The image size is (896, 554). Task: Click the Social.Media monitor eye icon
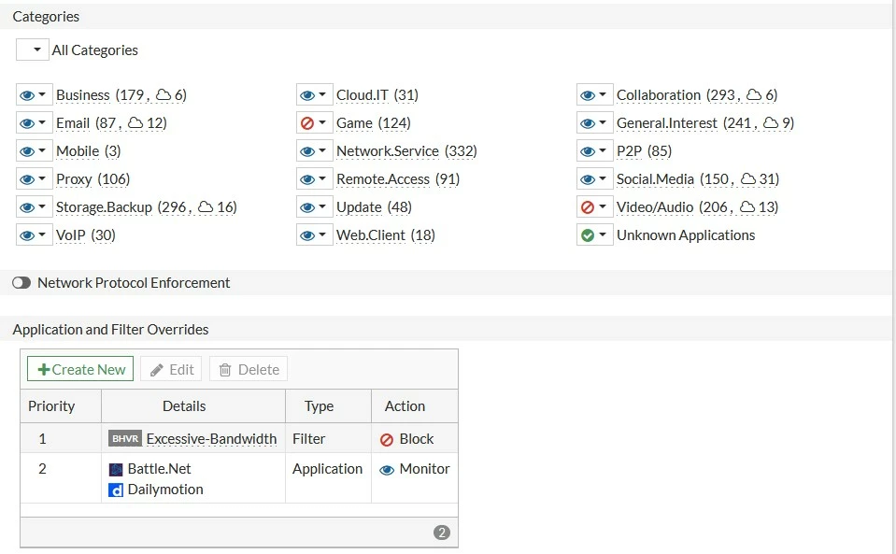[x=588, y=179]
